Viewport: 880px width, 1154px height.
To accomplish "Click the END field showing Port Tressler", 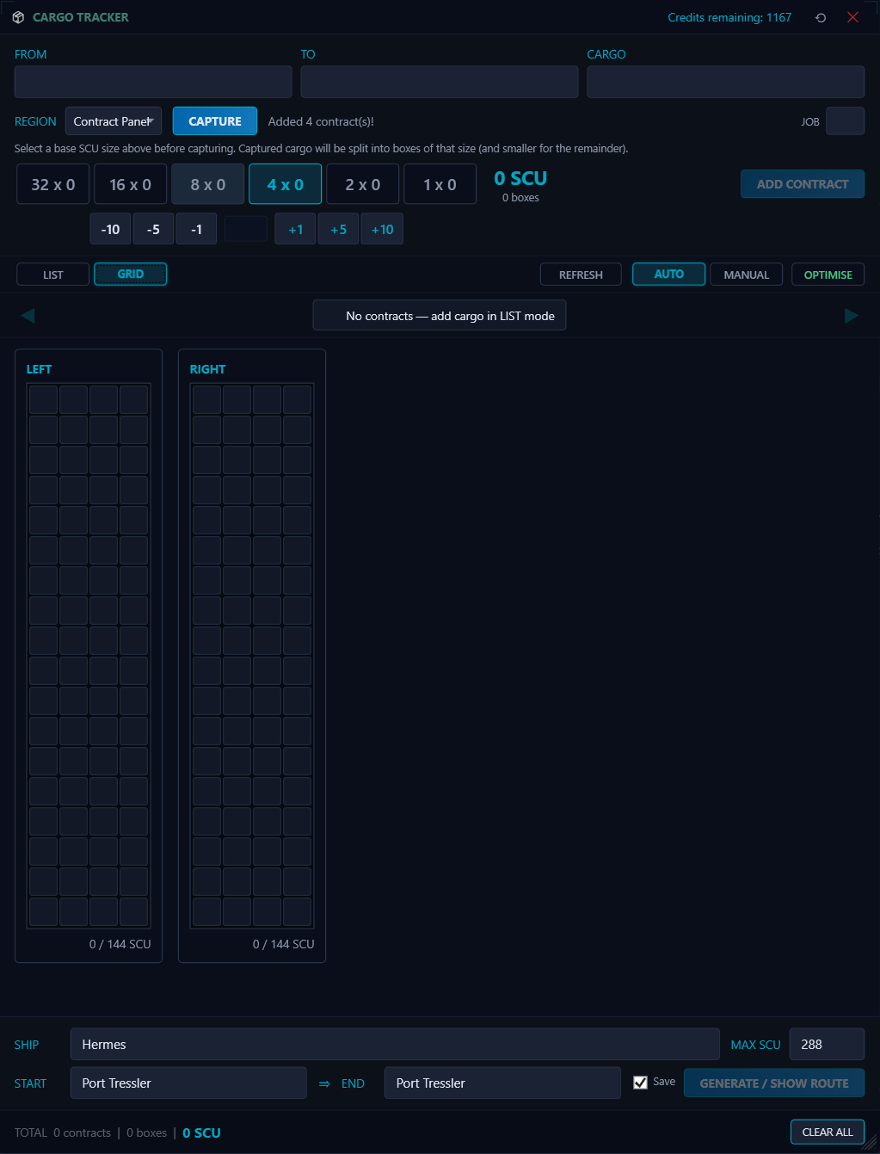I will pyautogui.click(x=502, y=1083).
